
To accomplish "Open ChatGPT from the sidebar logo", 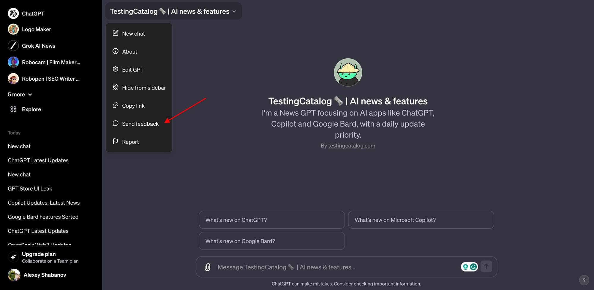I will (x=13, y=13).
